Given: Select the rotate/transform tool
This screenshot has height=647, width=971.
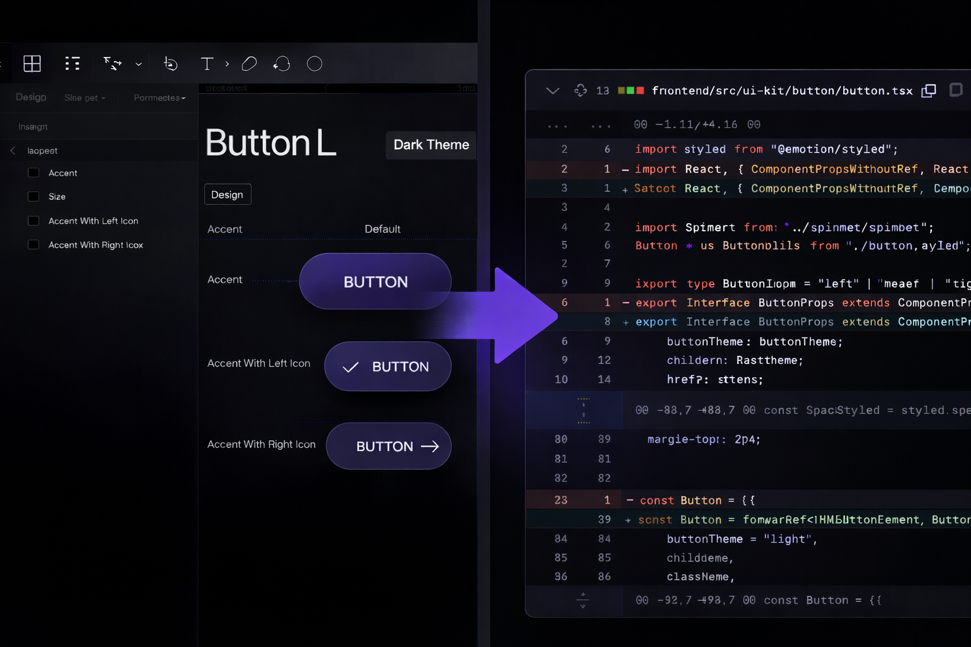Looking at the screenshot, I should click(x=282, y=63).
